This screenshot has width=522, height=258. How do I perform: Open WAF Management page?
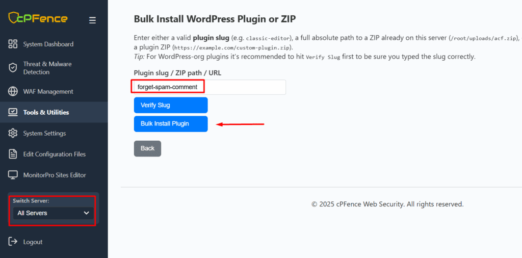point(48,92)
